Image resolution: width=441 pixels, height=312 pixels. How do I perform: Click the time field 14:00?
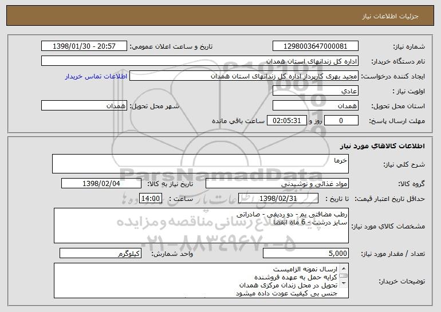pos(151,199)
